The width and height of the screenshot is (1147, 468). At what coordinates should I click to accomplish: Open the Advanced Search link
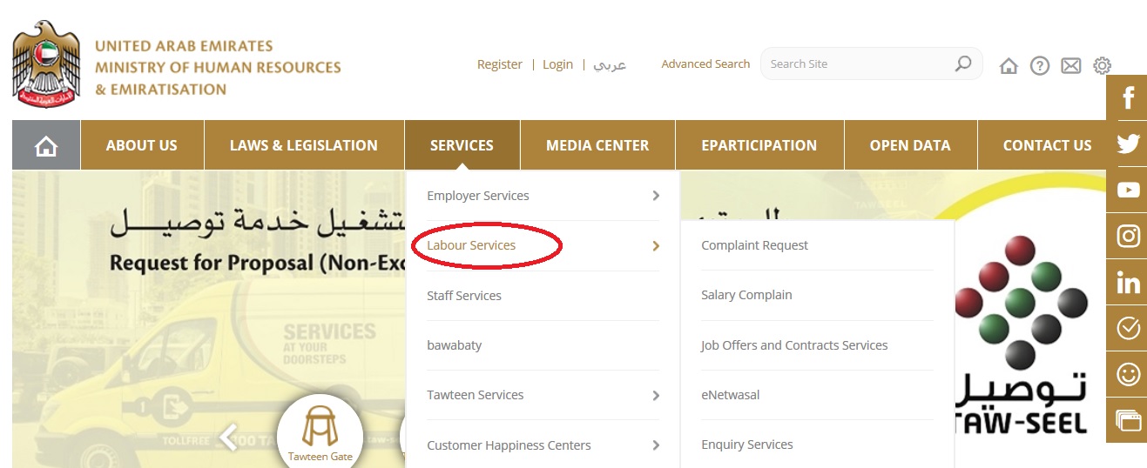(705, 64)
